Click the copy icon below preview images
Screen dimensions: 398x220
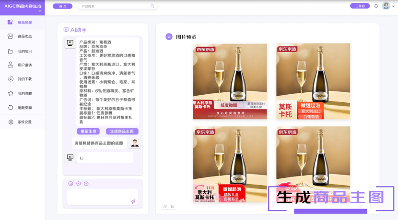click(x=165, y=207)
